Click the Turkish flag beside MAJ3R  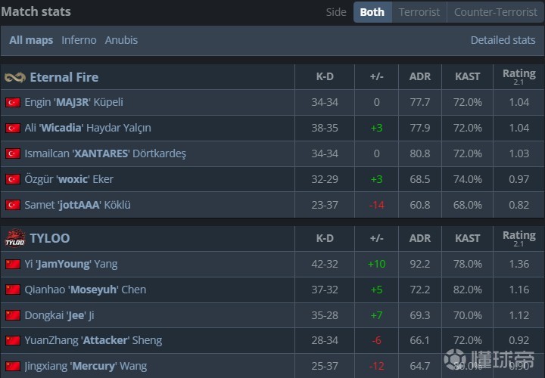coord(12,102)
